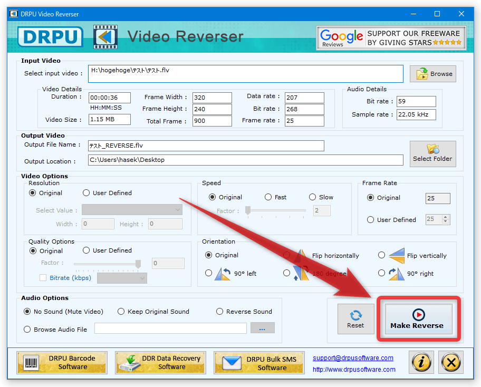Close the DRPU Video Reverser window

461,14
